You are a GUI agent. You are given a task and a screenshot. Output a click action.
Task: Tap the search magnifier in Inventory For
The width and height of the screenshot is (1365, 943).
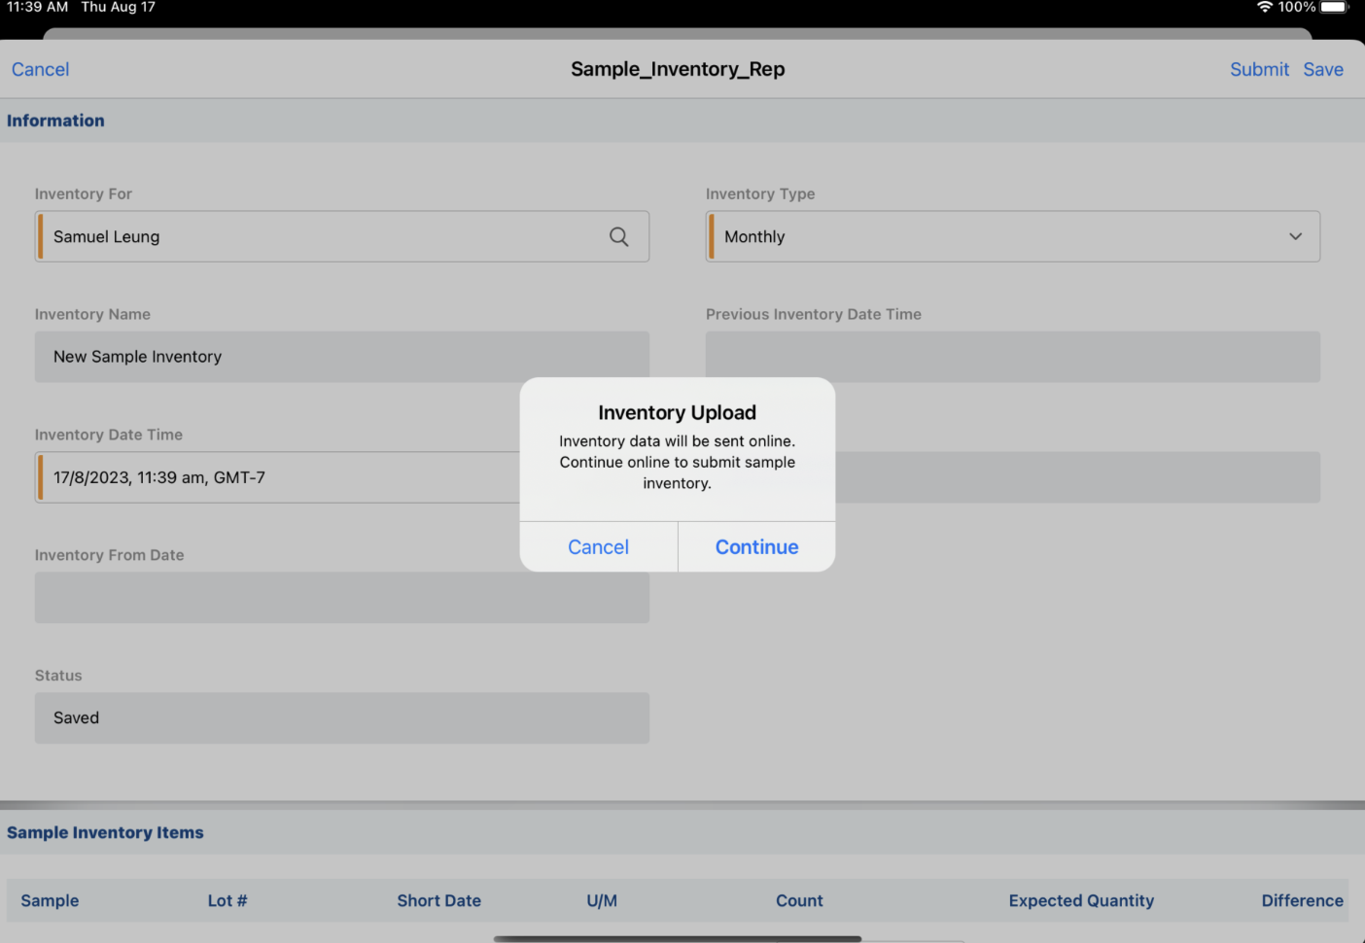[x=618, y=236]
